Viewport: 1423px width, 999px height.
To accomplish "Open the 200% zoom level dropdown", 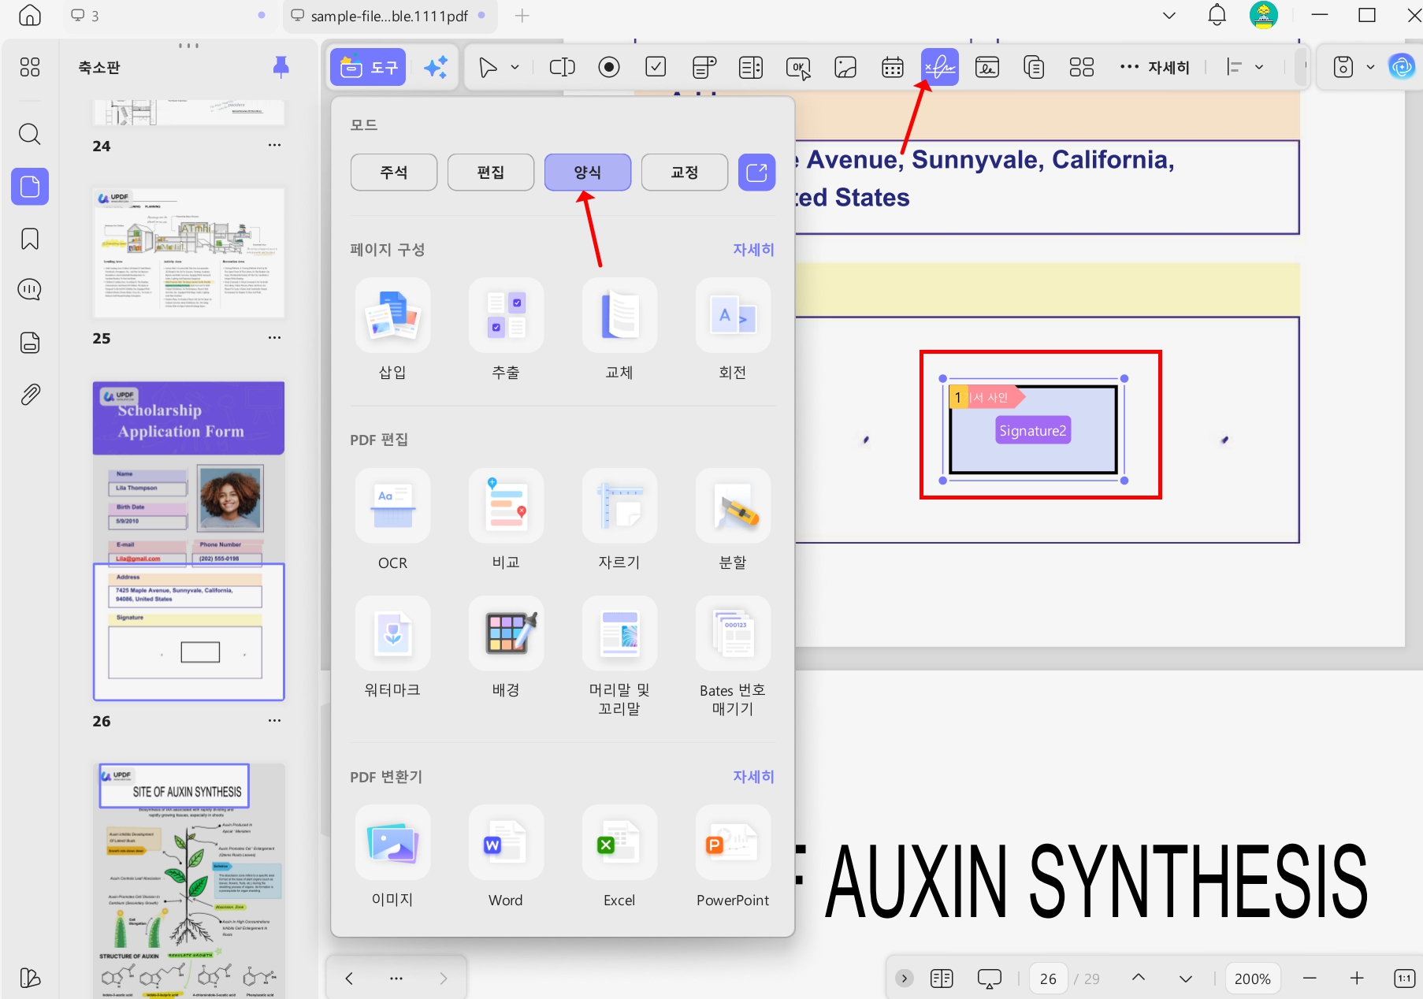I will (x=1252, y=979).
